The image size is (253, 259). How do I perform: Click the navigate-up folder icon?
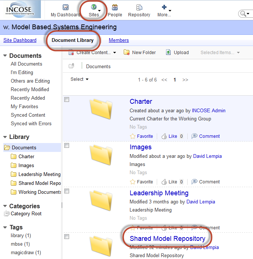tap(72, 66)
